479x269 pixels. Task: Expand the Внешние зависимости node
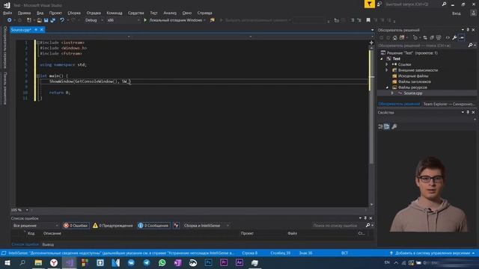[387, 70]
